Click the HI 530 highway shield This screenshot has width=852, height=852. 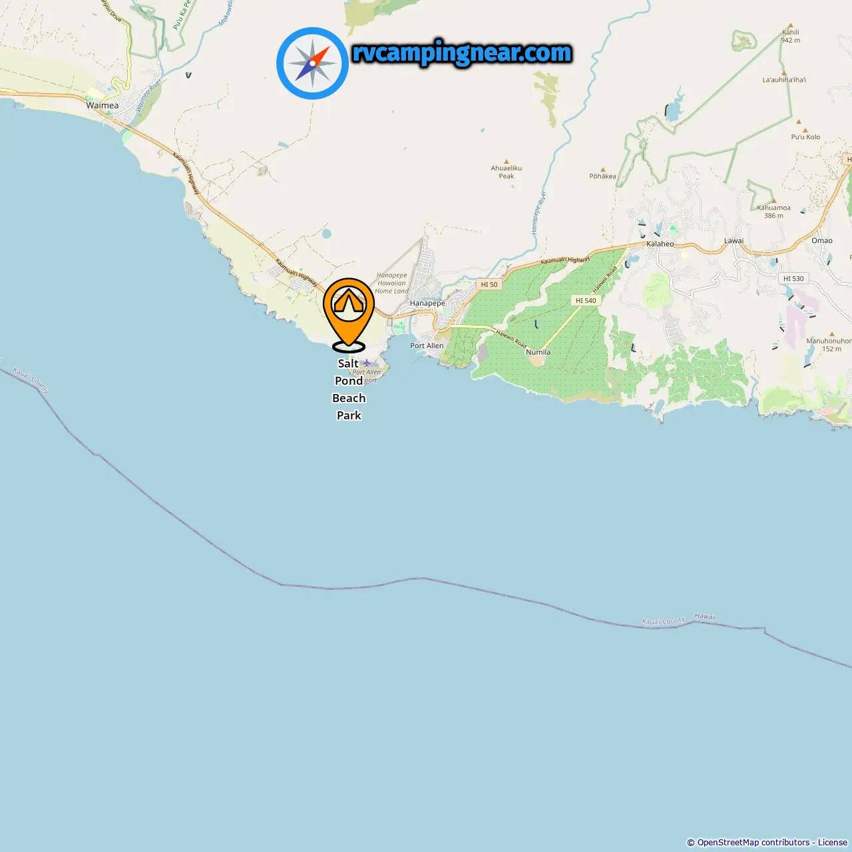(x=793, y=278)
